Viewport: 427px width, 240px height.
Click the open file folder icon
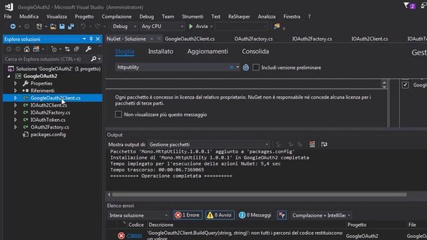pyautogui.click(x=53, y=27)
